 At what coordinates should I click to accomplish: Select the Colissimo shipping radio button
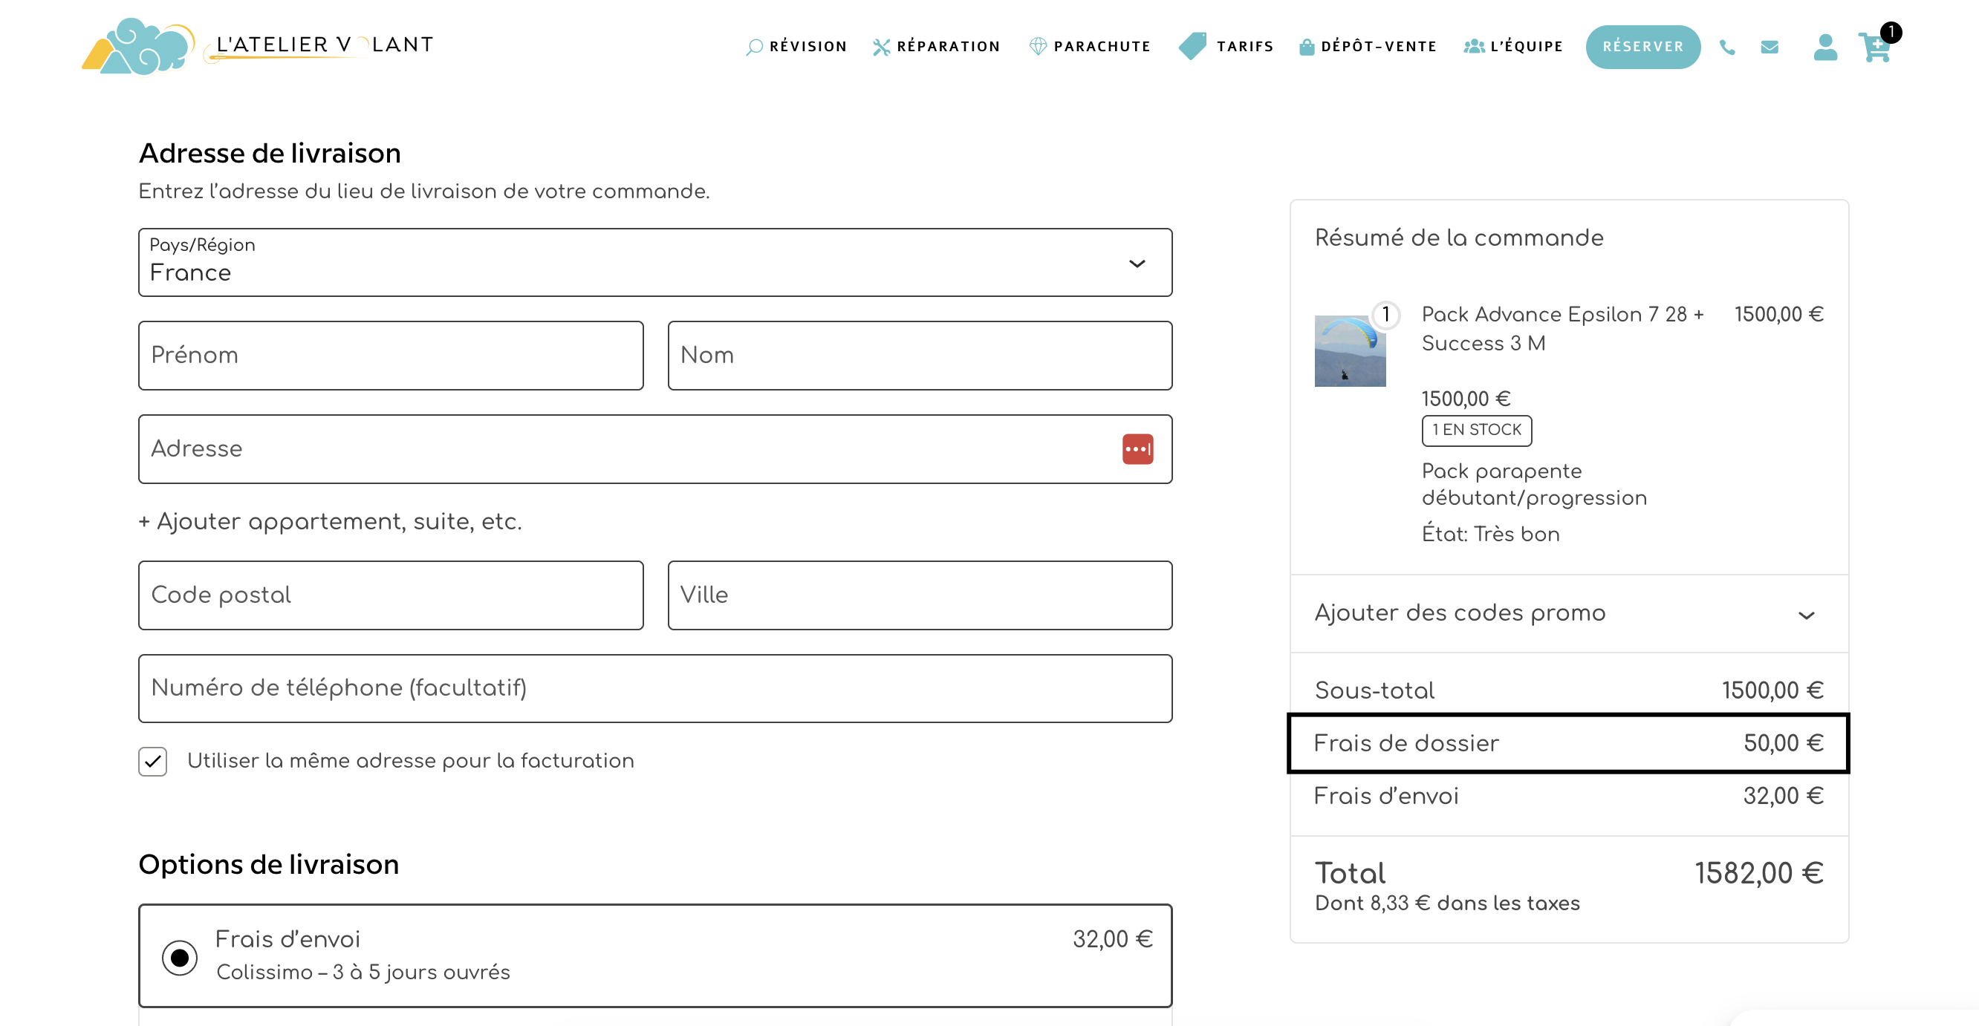[180, 958]
